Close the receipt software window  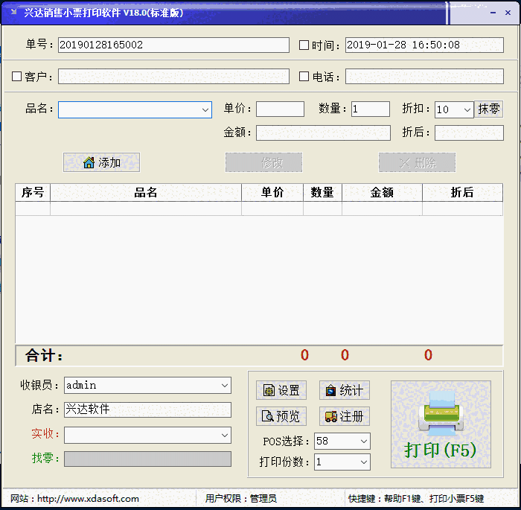pos(508,13)
